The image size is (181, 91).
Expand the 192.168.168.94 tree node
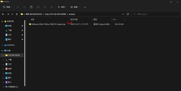coord(3,55)
